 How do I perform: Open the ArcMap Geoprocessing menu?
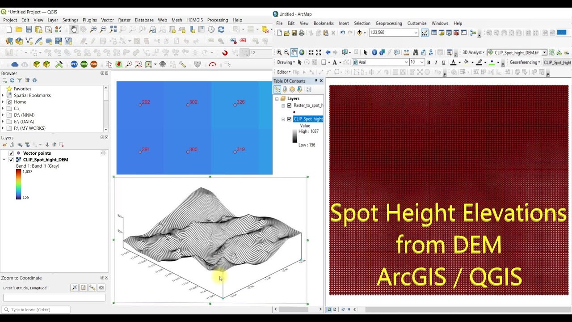click(x=389, y=23)
